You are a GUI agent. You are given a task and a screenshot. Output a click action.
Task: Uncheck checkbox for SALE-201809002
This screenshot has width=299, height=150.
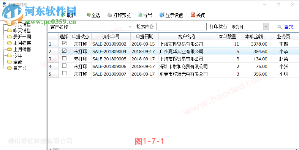click(x=65, y=43)
